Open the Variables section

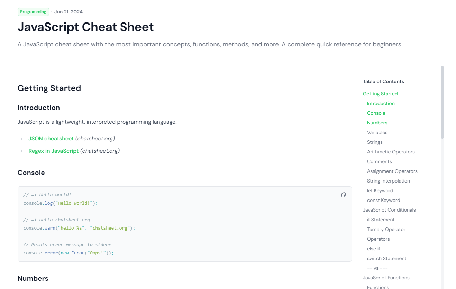[x=377, y=132]
